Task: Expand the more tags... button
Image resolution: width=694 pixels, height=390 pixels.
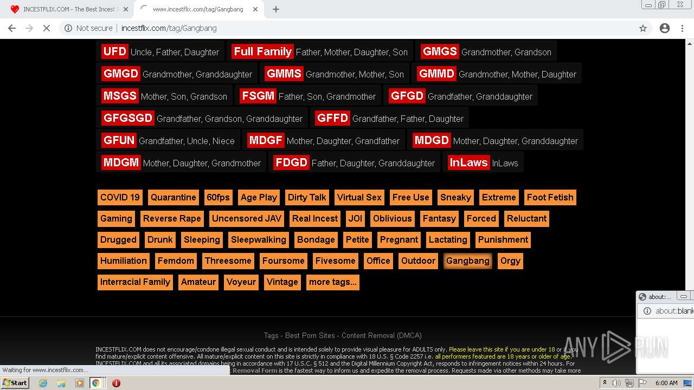Action: 332,282
